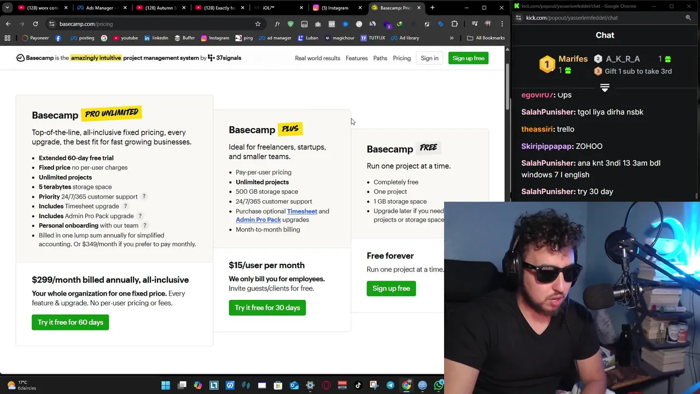Open the Paths nav link

380,58
